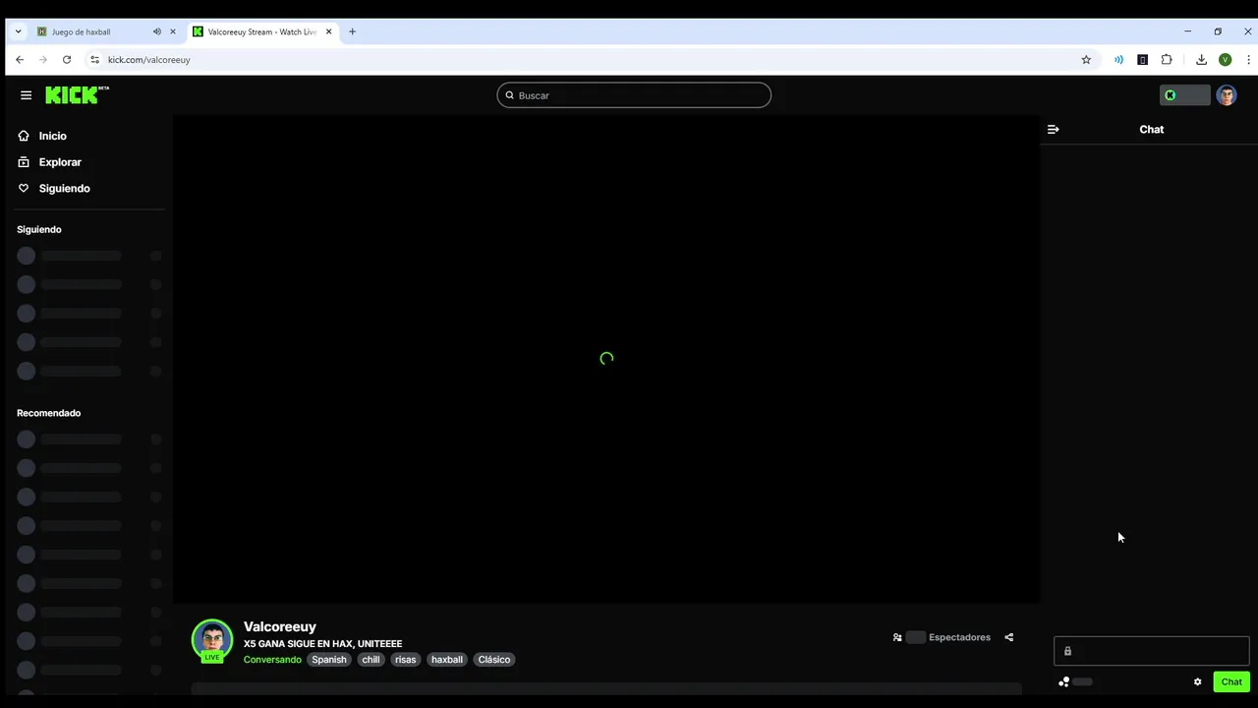Click the address bar URL
1258x708 pixels.
[148, 60]
